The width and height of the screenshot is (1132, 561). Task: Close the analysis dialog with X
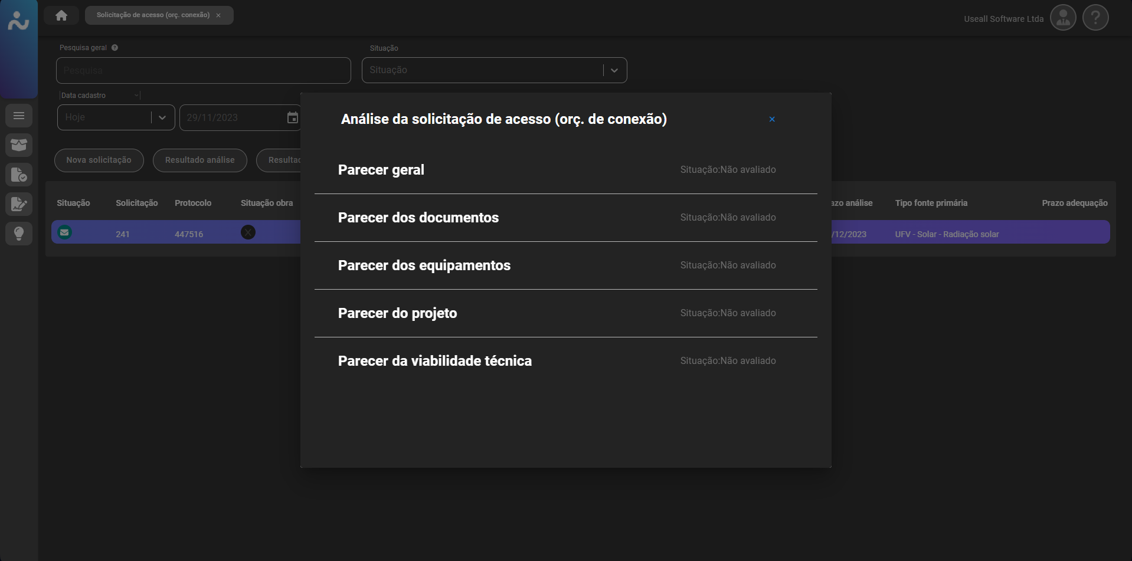(771, 119)
